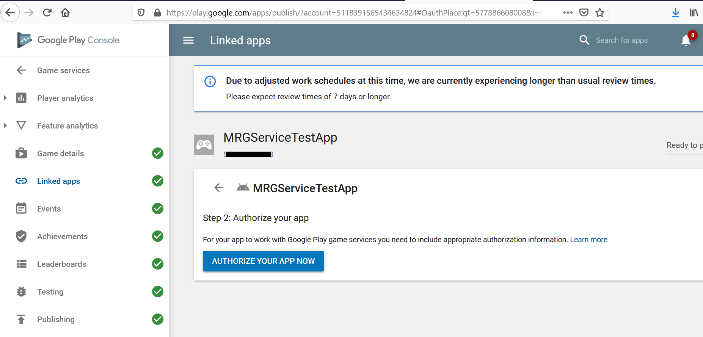
Task: Click the MRGServiceTestApp gamepad icon
Action: 204,145
